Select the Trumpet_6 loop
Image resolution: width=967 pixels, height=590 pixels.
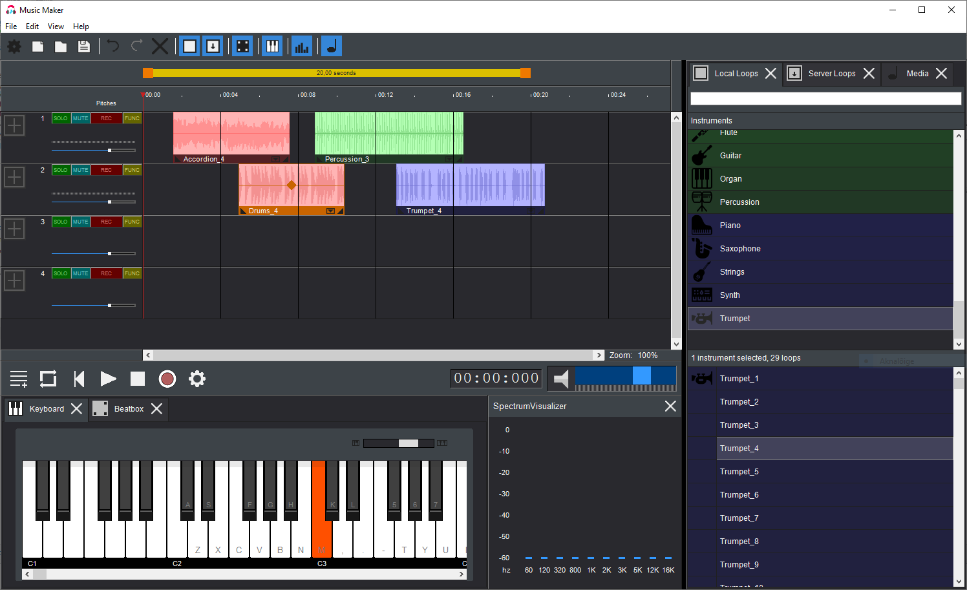(739, 495)
